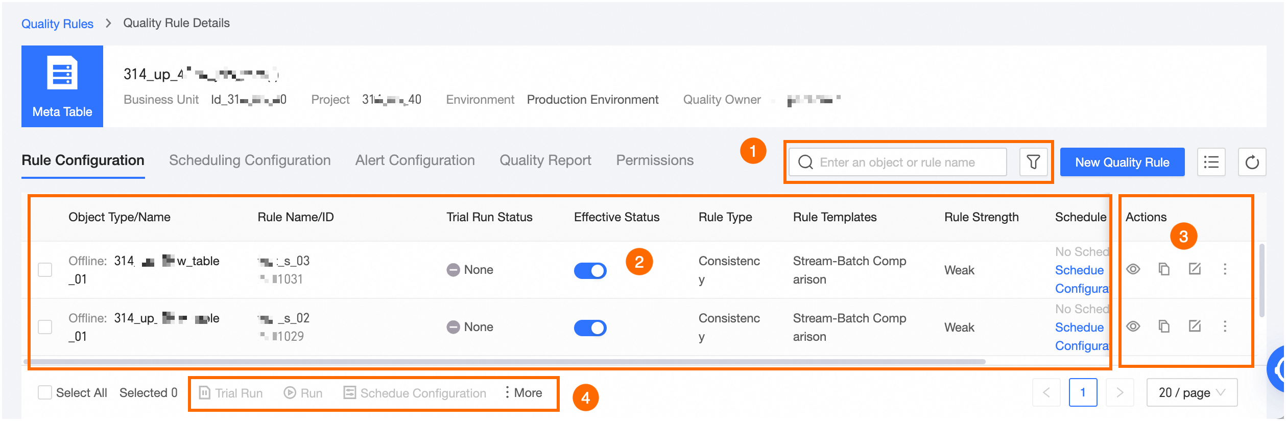The width and height of the screenshot is (1286, 421).
Task: Open Schedule Configuration link for rule _s_02
Action: pos(1082,336)
